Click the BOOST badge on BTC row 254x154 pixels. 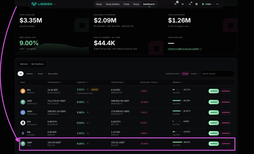coord(95,90)
